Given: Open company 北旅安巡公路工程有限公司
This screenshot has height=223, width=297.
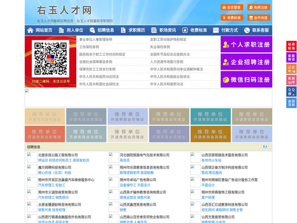Looking at the screenshot, I should tap(58, 155).
